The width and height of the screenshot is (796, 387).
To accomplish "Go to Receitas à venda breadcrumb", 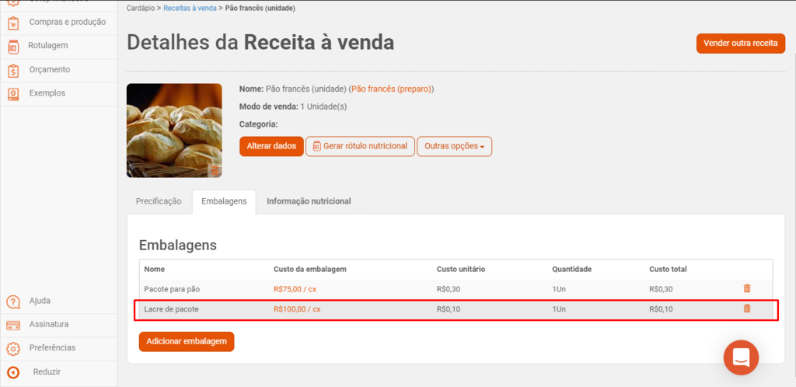I will coord(190,9).
